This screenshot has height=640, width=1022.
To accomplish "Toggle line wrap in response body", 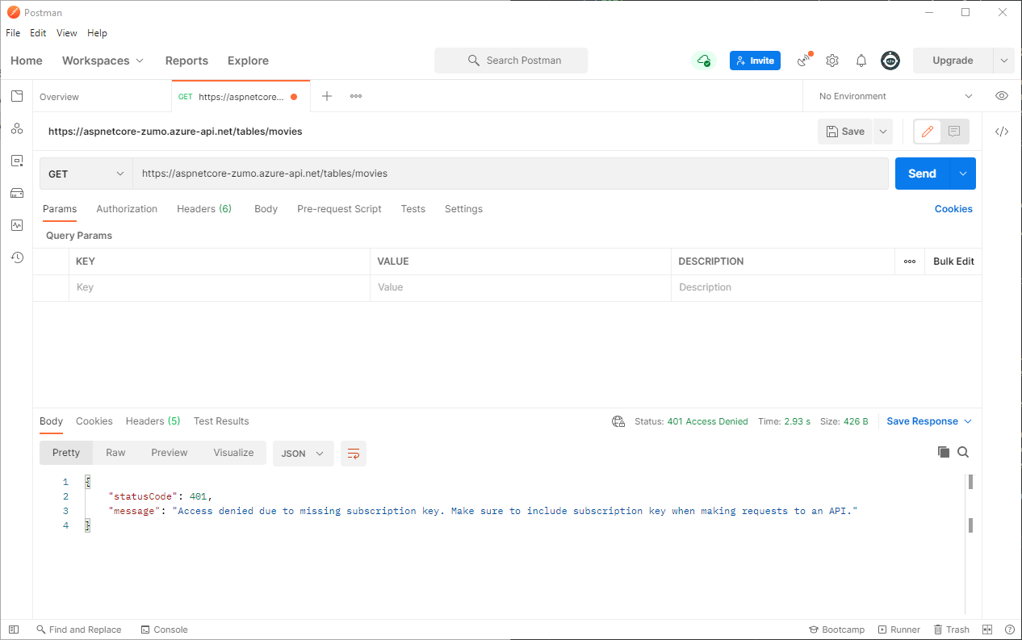I will [354, 454].
